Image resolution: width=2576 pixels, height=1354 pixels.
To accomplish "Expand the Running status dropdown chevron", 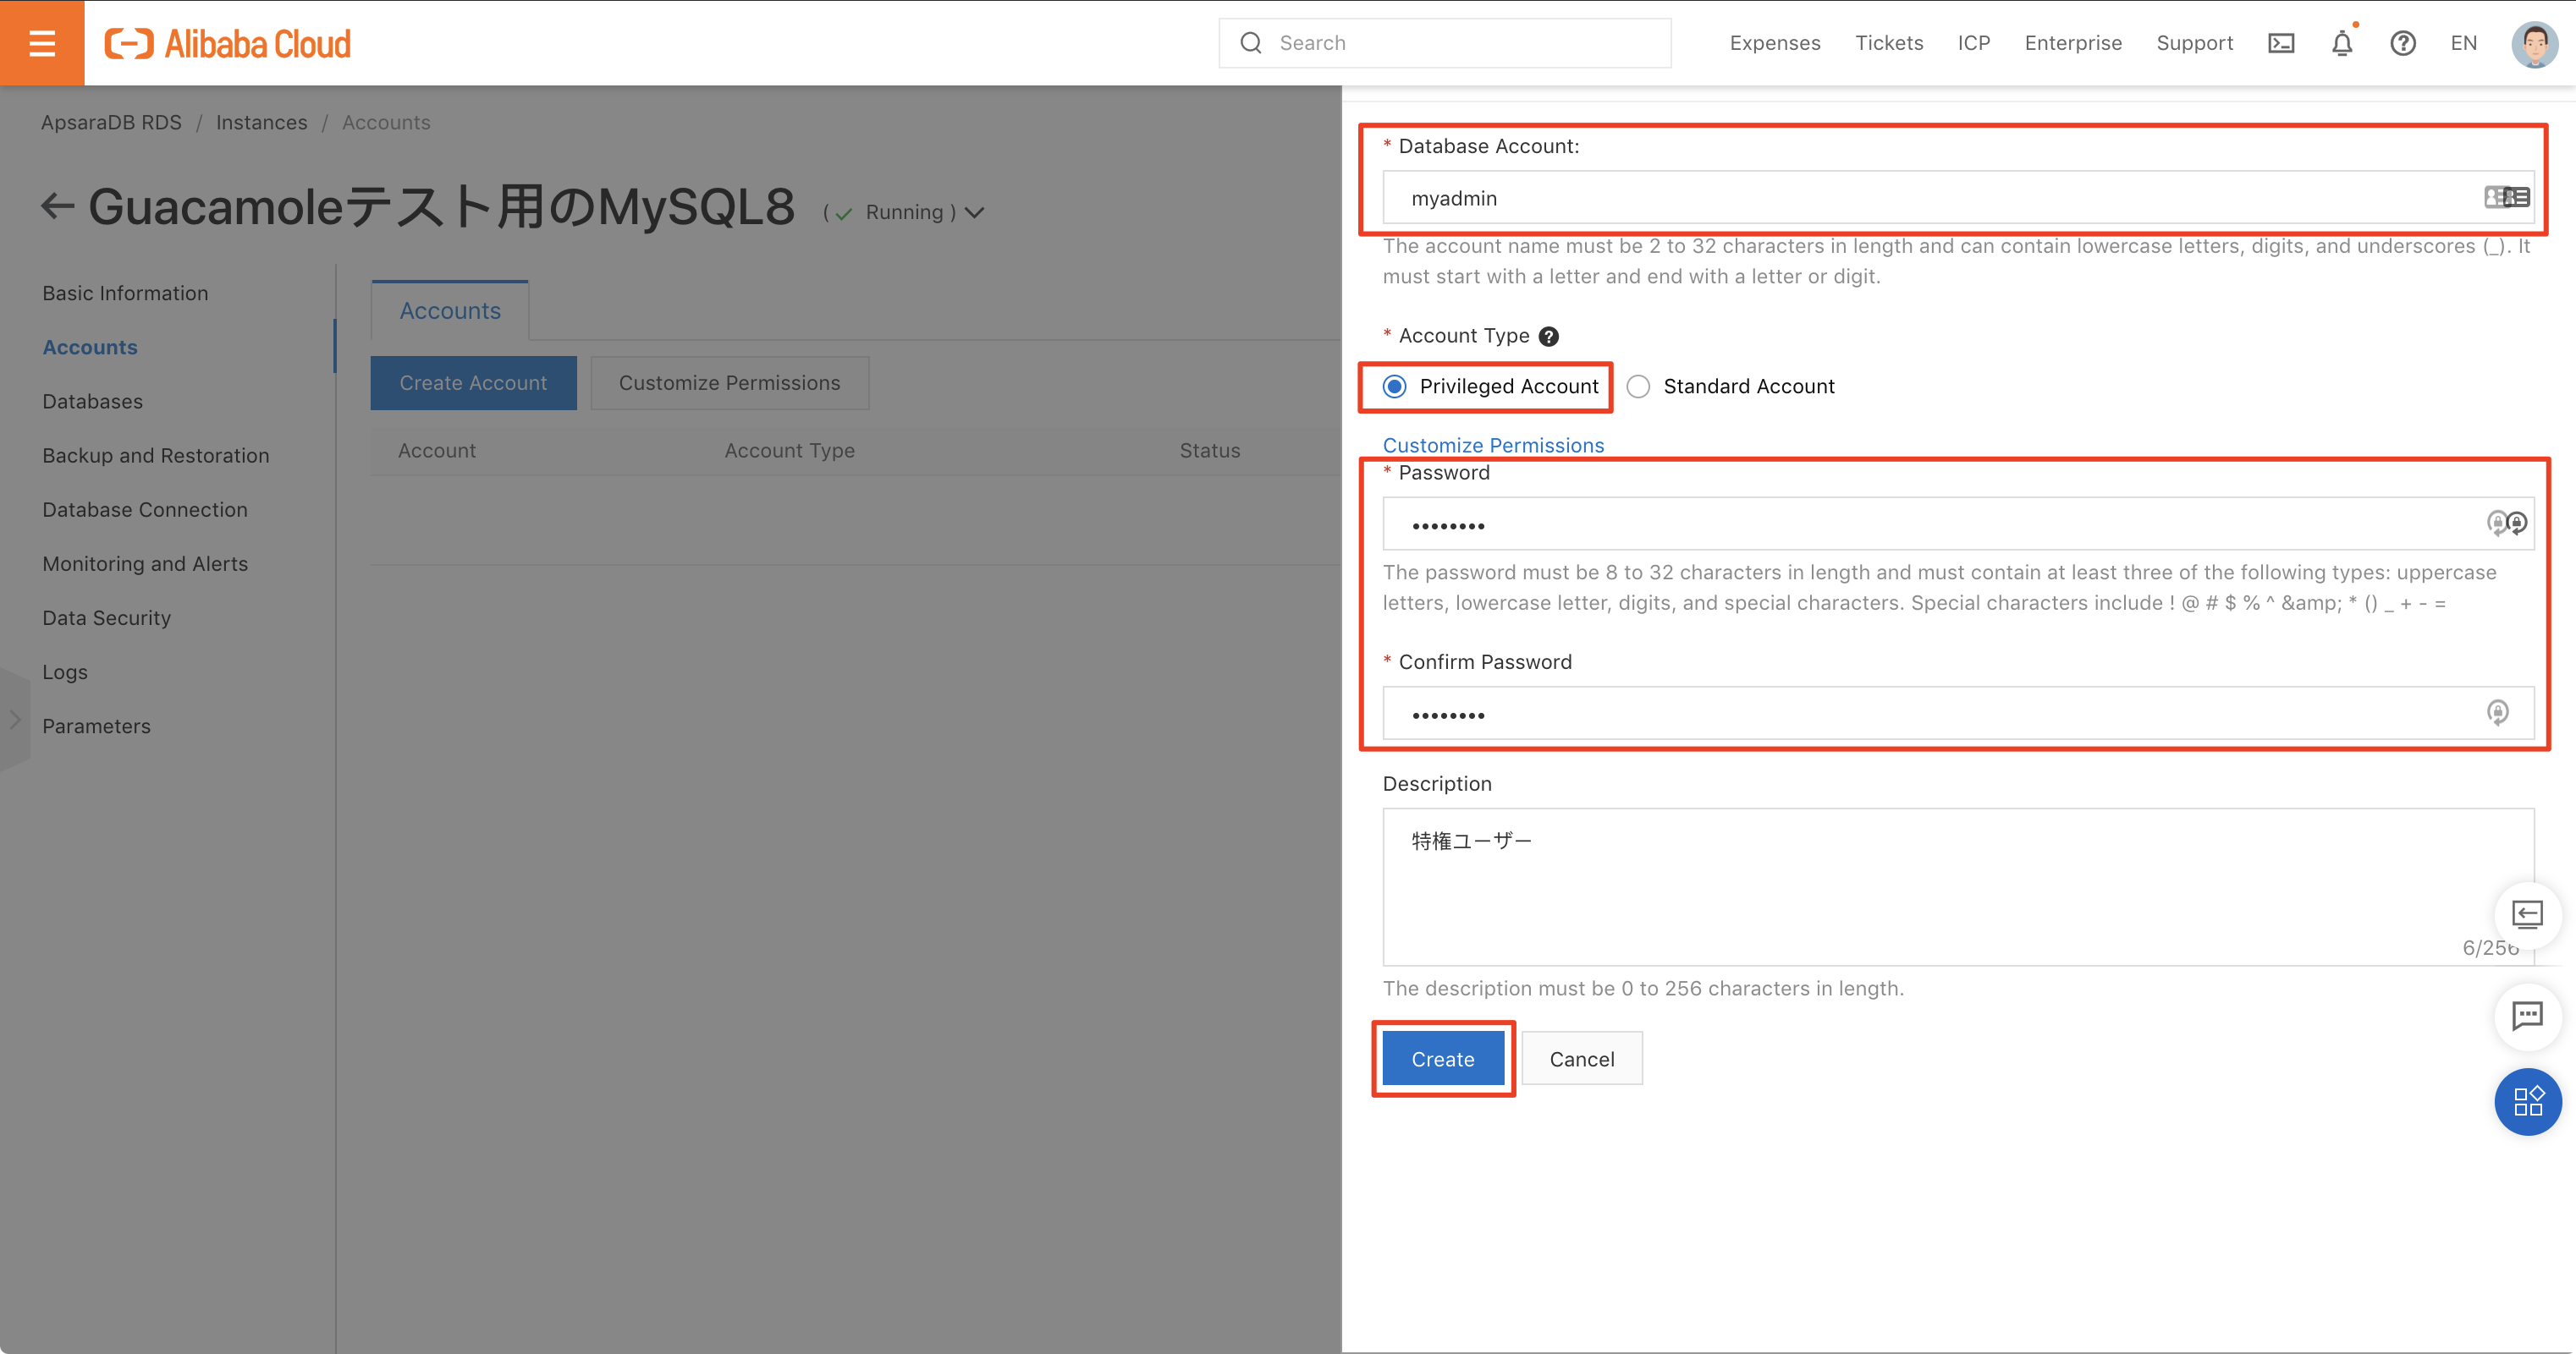I will [x=975, y=211].
